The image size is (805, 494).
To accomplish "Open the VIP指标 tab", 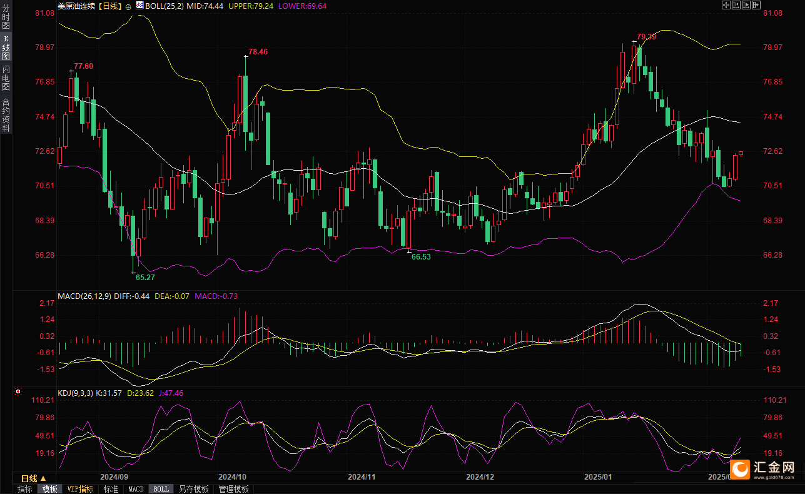I will [81, 489].
